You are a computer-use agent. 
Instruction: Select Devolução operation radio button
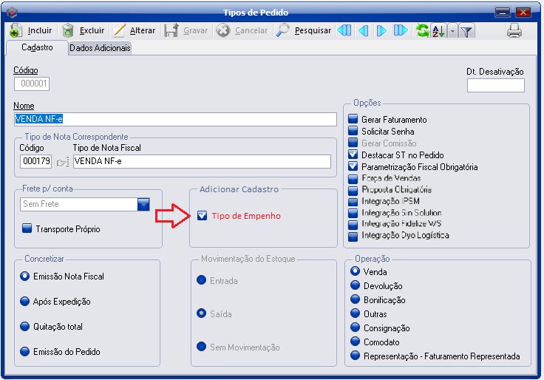coord(355,286)
